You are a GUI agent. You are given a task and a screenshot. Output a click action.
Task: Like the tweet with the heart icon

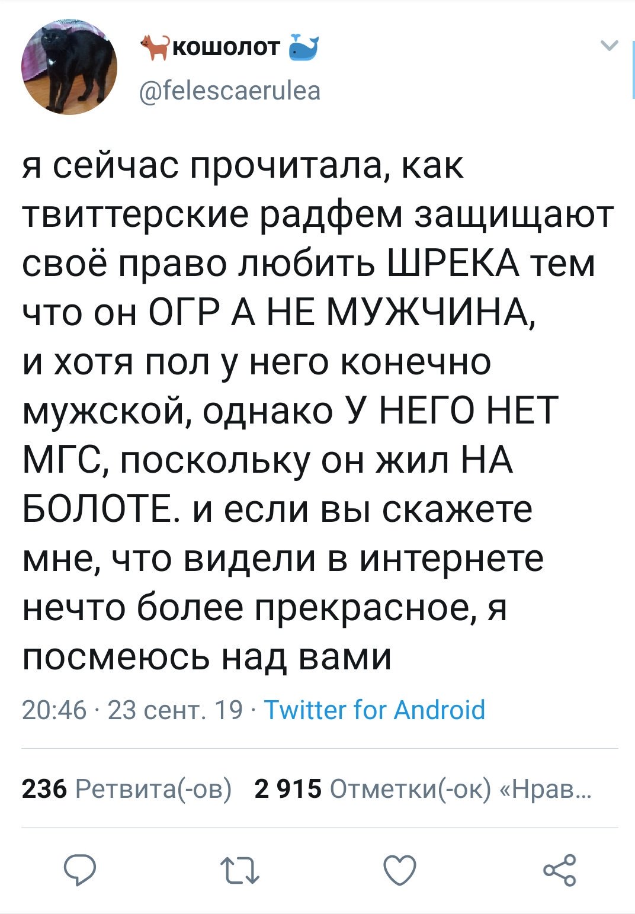400,870
